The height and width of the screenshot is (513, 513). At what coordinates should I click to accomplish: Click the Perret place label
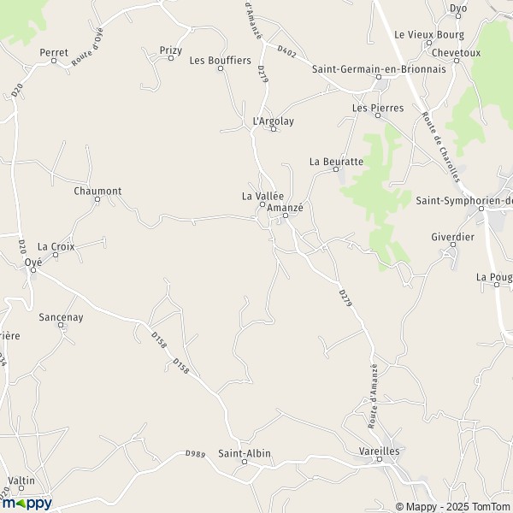[x=54, y=52]
